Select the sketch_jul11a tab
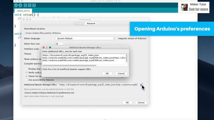The height and width of the screenshot is (120, 214). pos(23,11)
